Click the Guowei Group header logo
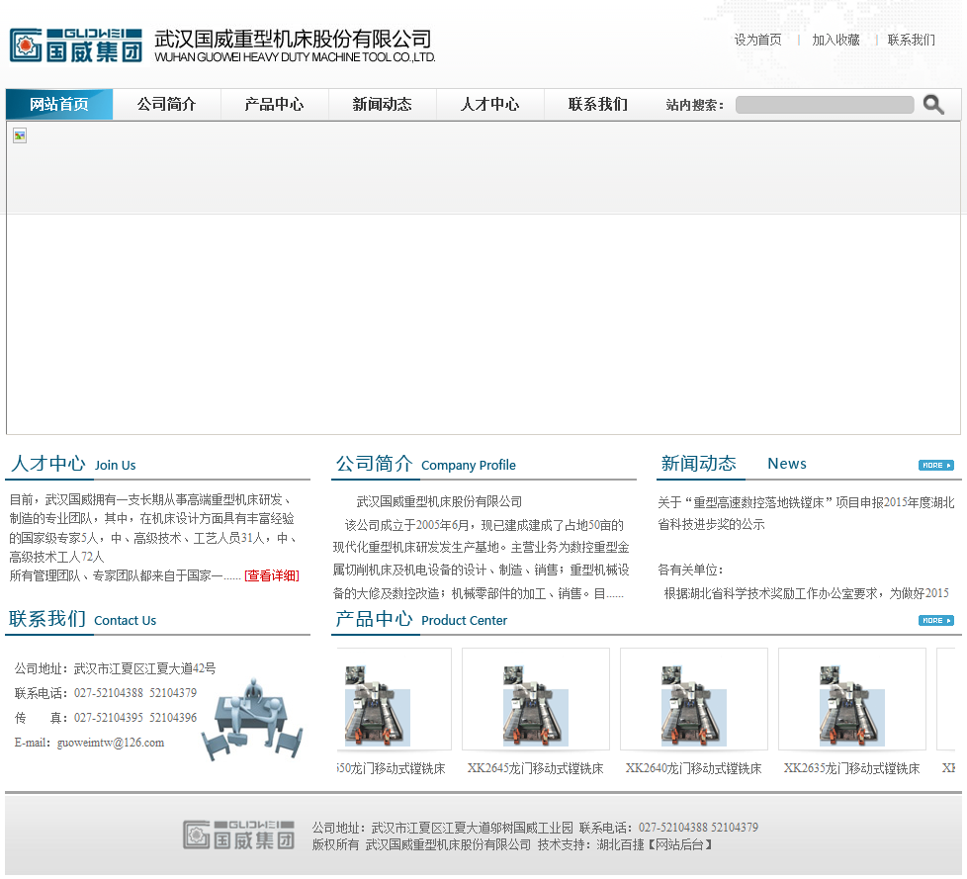The image size is (967, 879). 76,44
